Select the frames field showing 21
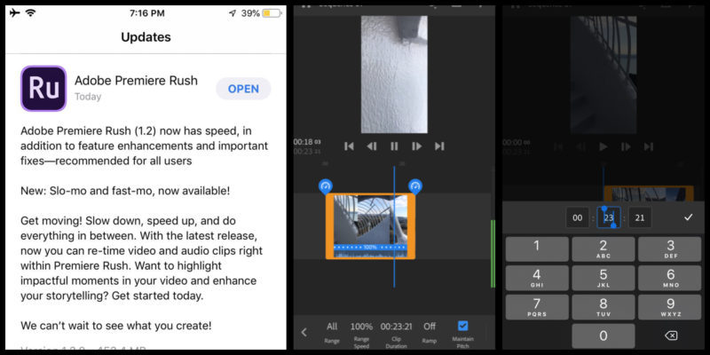The width and height of the screenshot is (710, 355). pos(640,217)
